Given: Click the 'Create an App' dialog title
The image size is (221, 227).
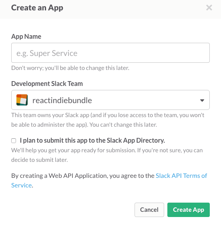Looking at the screenshot, I should coord(37,8).
